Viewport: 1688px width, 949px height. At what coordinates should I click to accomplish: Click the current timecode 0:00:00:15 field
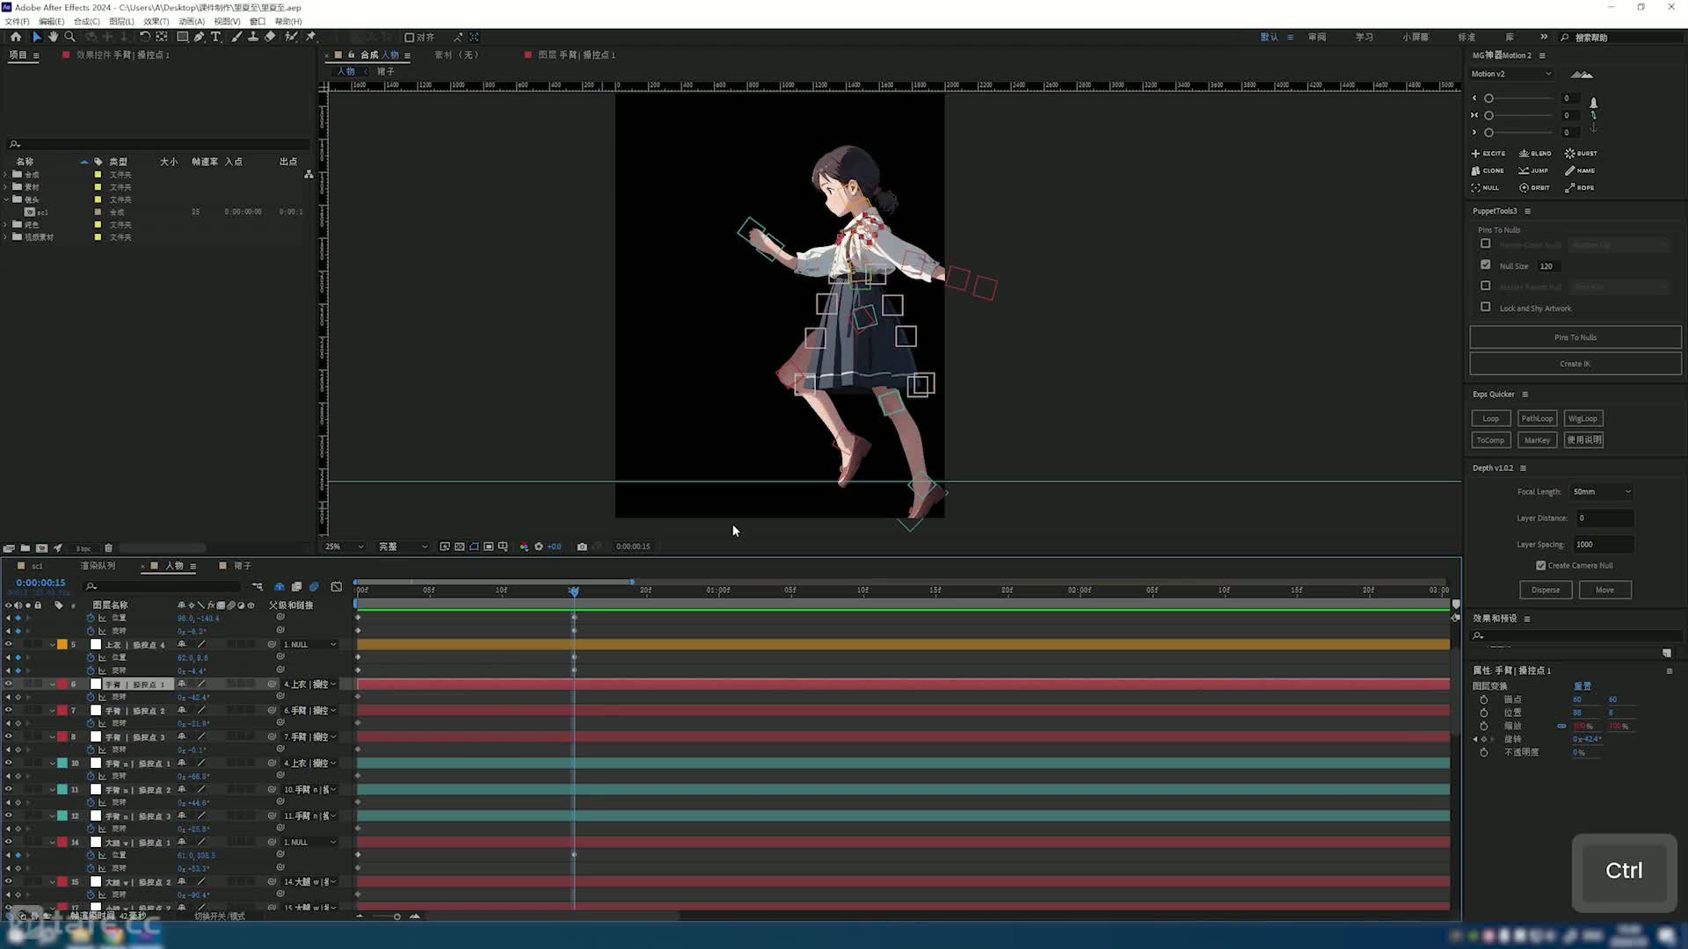tap(40, 583)
